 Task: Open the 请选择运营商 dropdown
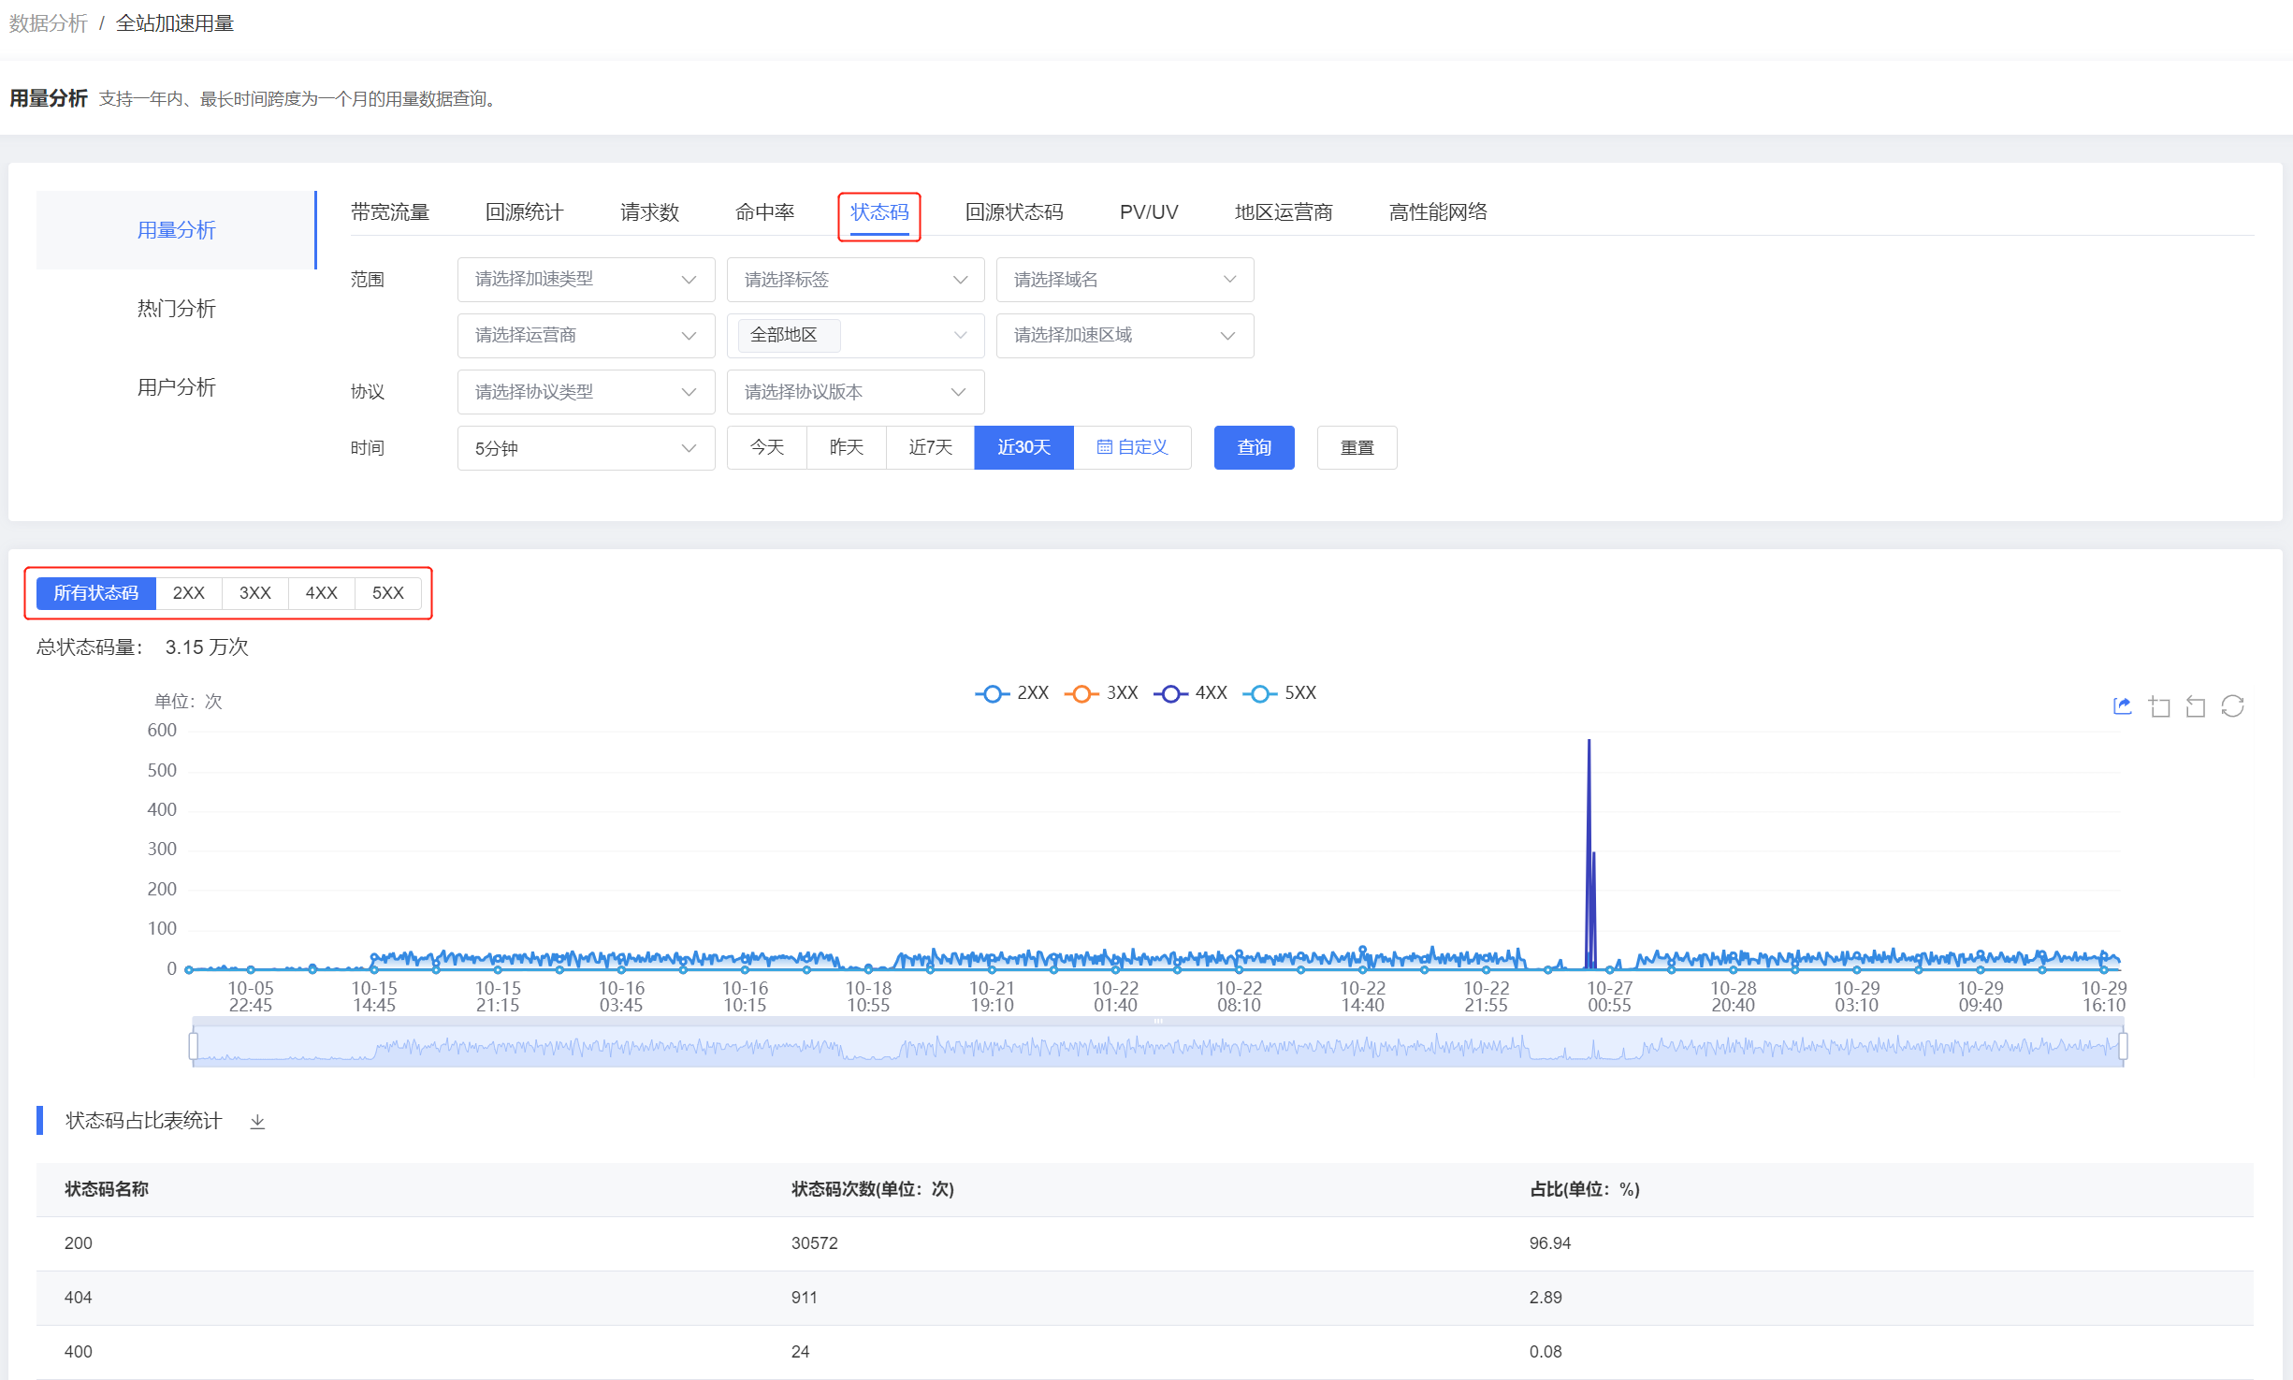pos(586,336)
